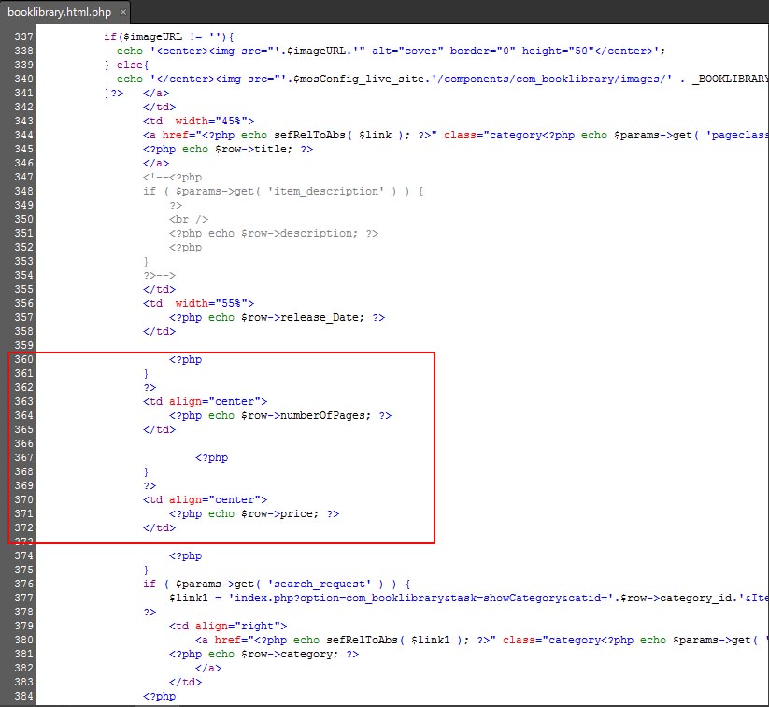769x707 pixels.
Task: Click '<?php' on line 384
Action: coord(160,696)
